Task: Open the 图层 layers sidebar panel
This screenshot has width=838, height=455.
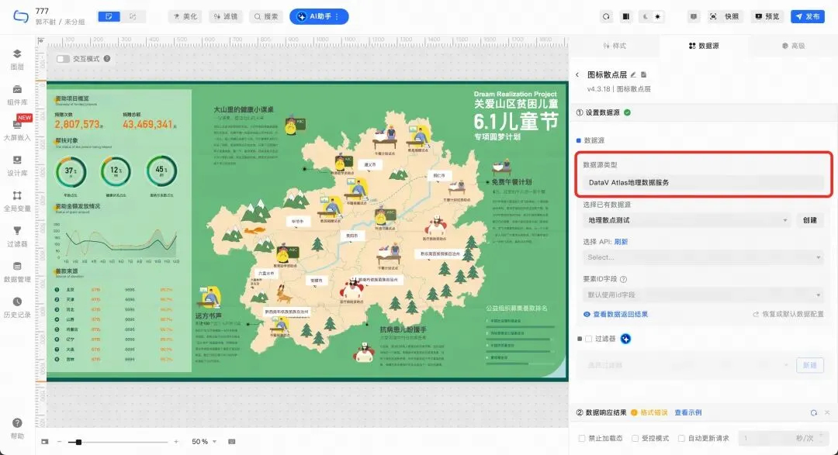Action: pyautogui.click(x=17, y=59)
